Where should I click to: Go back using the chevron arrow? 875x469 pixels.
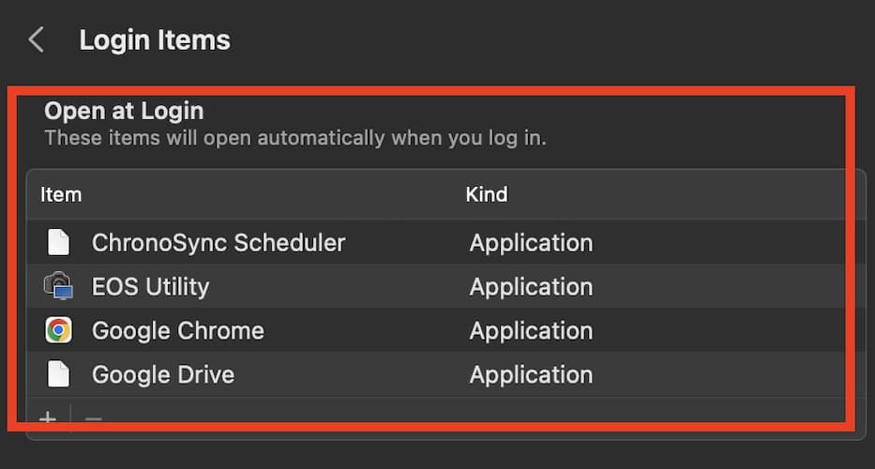coord(36,40)
